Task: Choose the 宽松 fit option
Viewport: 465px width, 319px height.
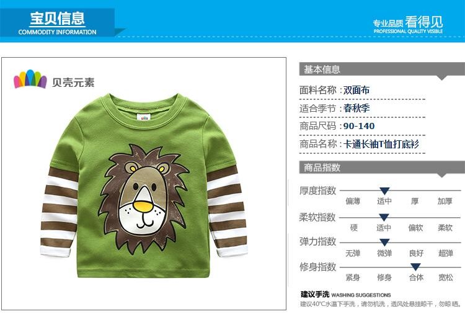Action: 446,277
